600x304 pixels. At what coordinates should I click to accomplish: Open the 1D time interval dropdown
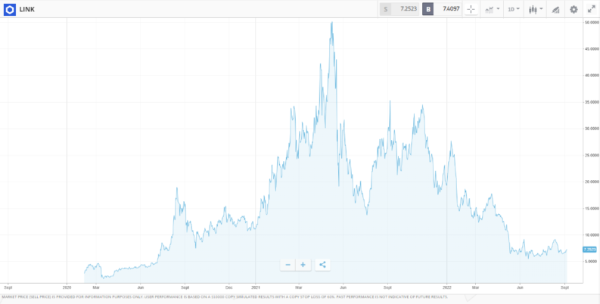[x=514, y=9]
